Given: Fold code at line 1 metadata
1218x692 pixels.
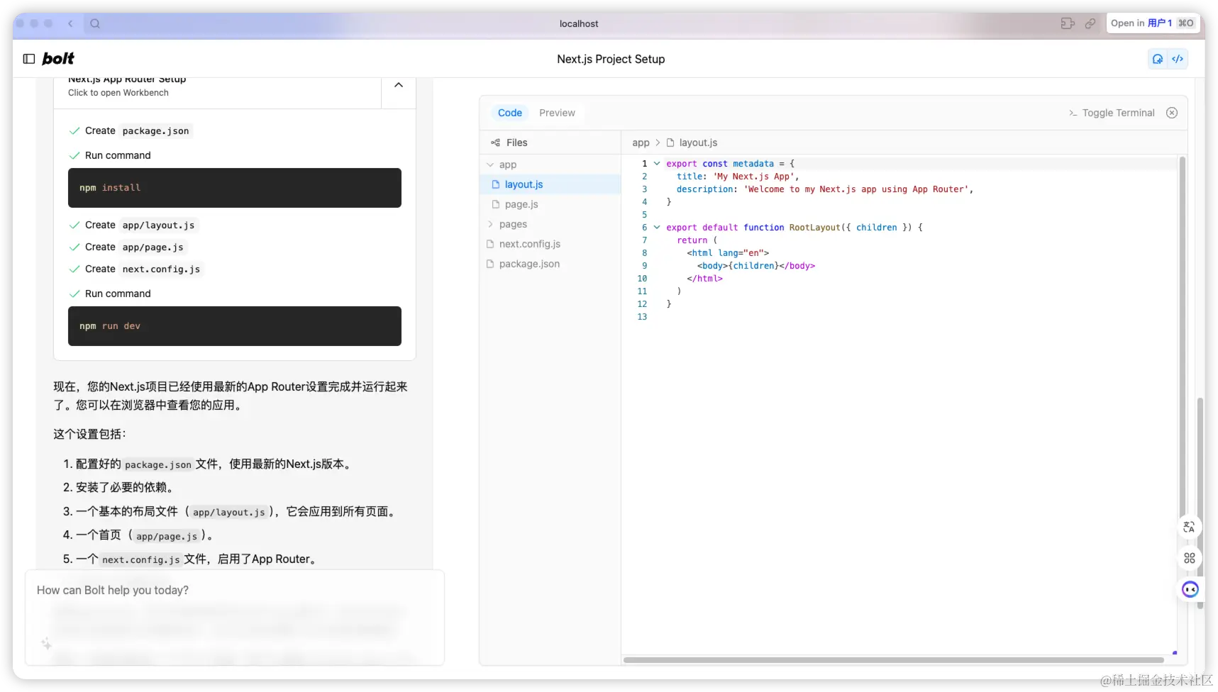Looking at the screenshot, I should click(x=657, y=164).
